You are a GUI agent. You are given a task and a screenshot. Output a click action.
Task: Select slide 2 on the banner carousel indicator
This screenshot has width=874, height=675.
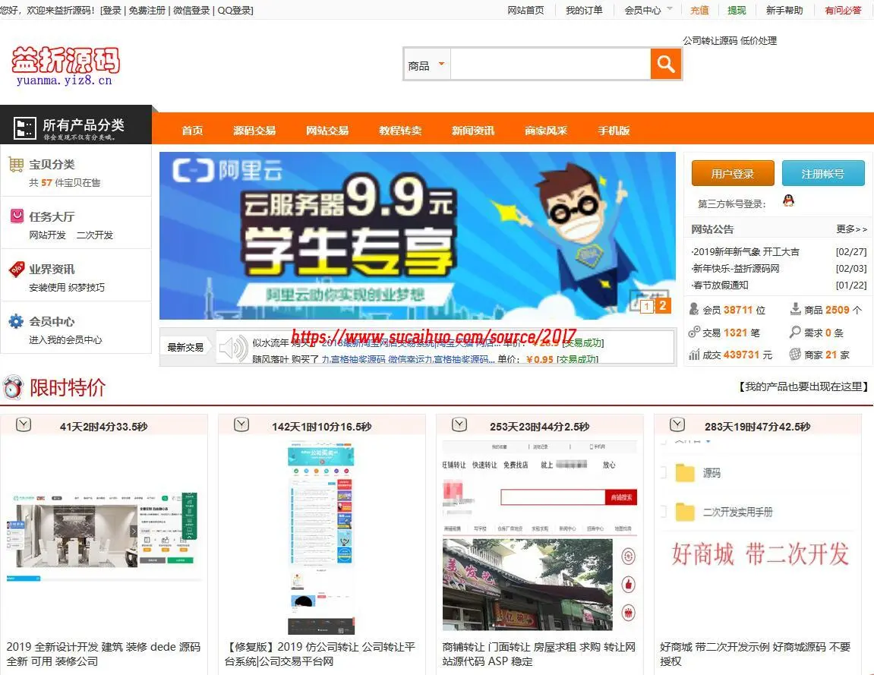[662, 305]
